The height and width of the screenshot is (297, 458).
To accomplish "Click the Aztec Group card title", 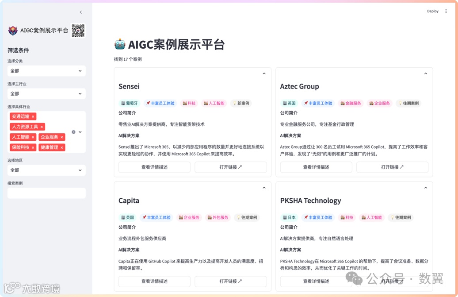I will pos(299,86).
